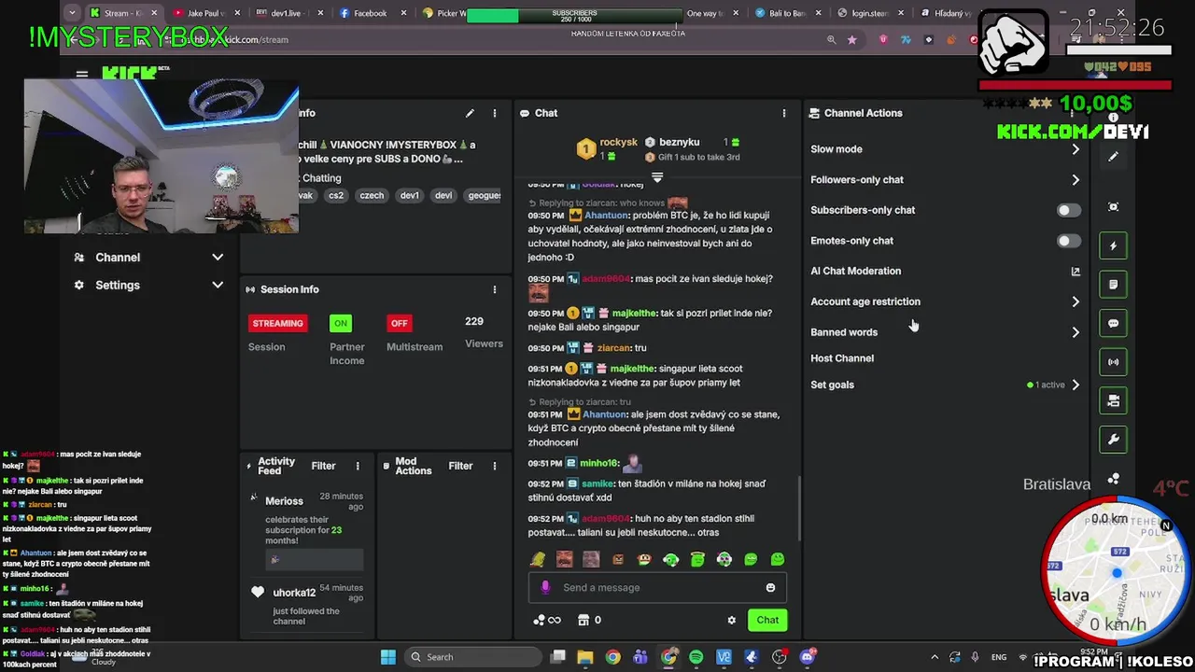Open AI Chat Moderation external link icon
The image size is (1195, 672).
pyautogui.click(x=1075, y=272)
